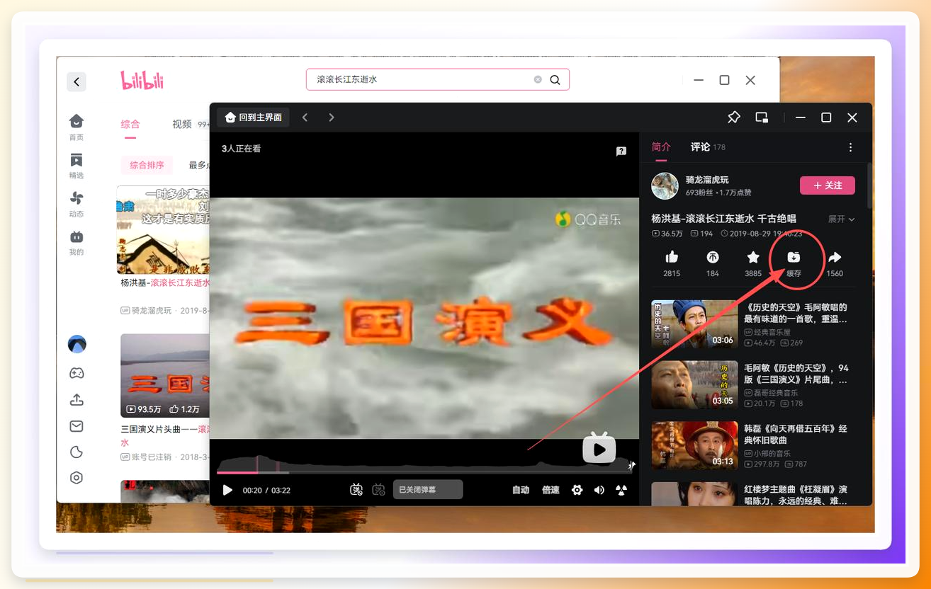Open 自动 quality selector

coord(521,490)
